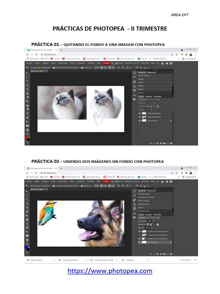Image resolution: width=220 pixels, height=294 pixels.
Task: Open Facebook icon in Práctica 01 menu bar
Action: click(171, 63)
